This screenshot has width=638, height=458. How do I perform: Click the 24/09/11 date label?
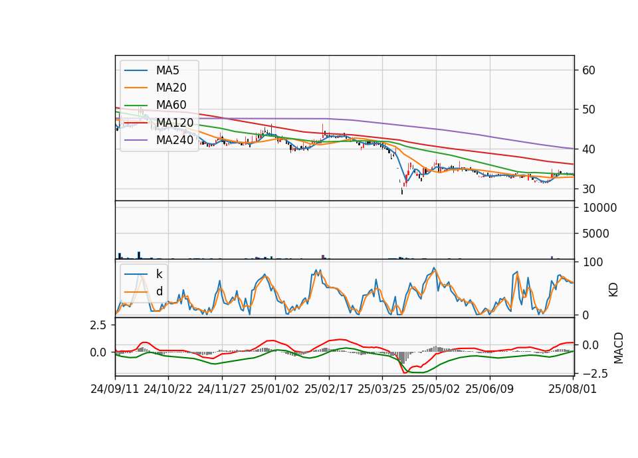[115, 389]
